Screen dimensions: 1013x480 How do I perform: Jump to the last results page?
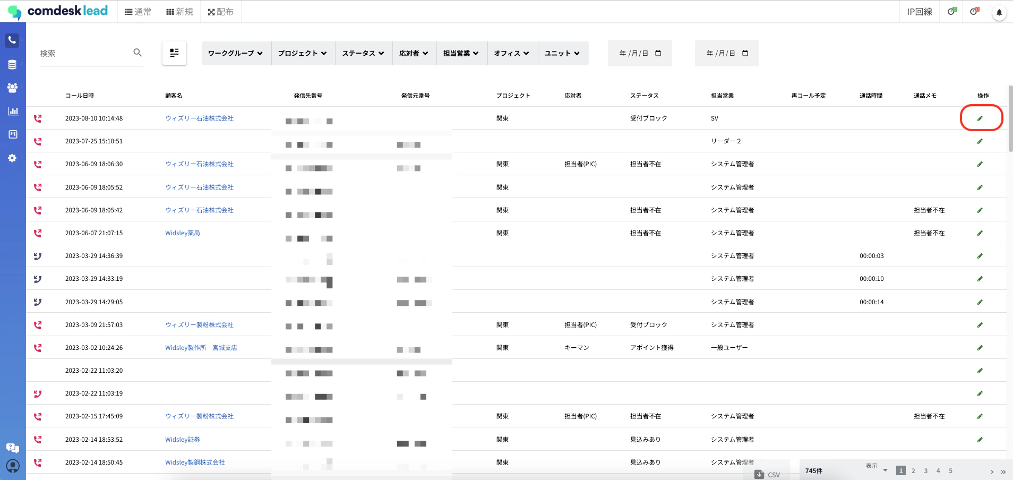[x=1003, y=472]
